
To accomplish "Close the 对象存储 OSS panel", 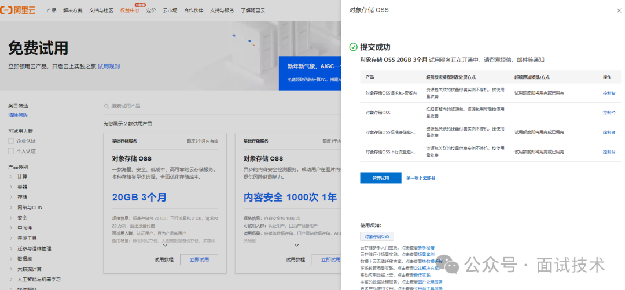I will tap(619, 11).
